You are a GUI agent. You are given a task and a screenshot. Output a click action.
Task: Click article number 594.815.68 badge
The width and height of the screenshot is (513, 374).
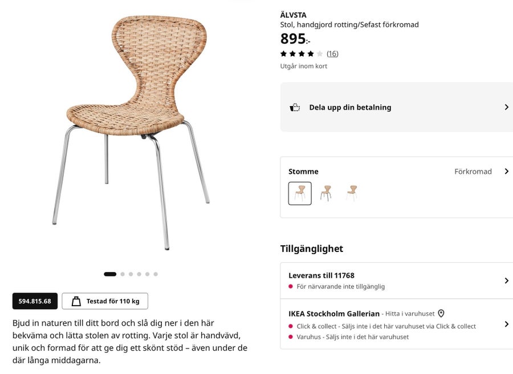(35, 301)
